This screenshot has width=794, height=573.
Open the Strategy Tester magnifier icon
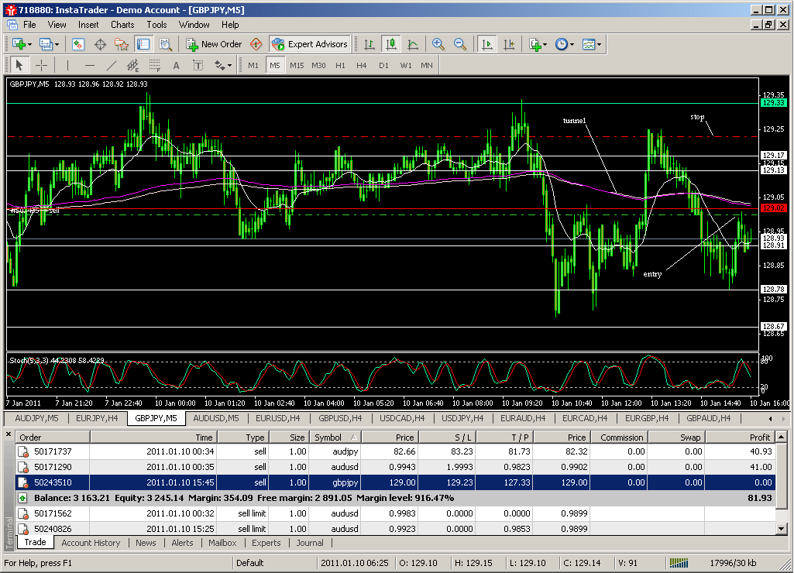tap(165, 45)
